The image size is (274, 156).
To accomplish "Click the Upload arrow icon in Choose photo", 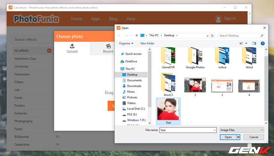I will pyautogui.click(x=72, y=46).
